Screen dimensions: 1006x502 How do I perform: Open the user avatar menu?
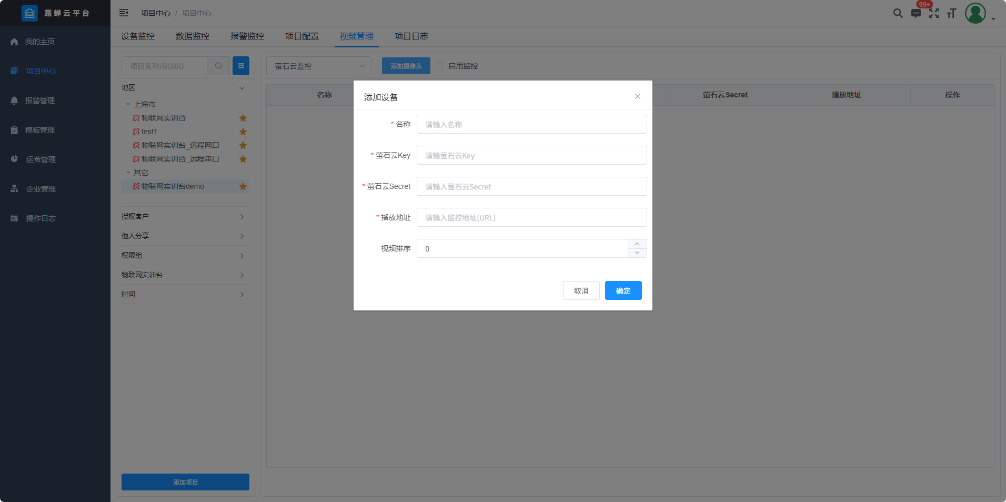[x=975, y=13]
